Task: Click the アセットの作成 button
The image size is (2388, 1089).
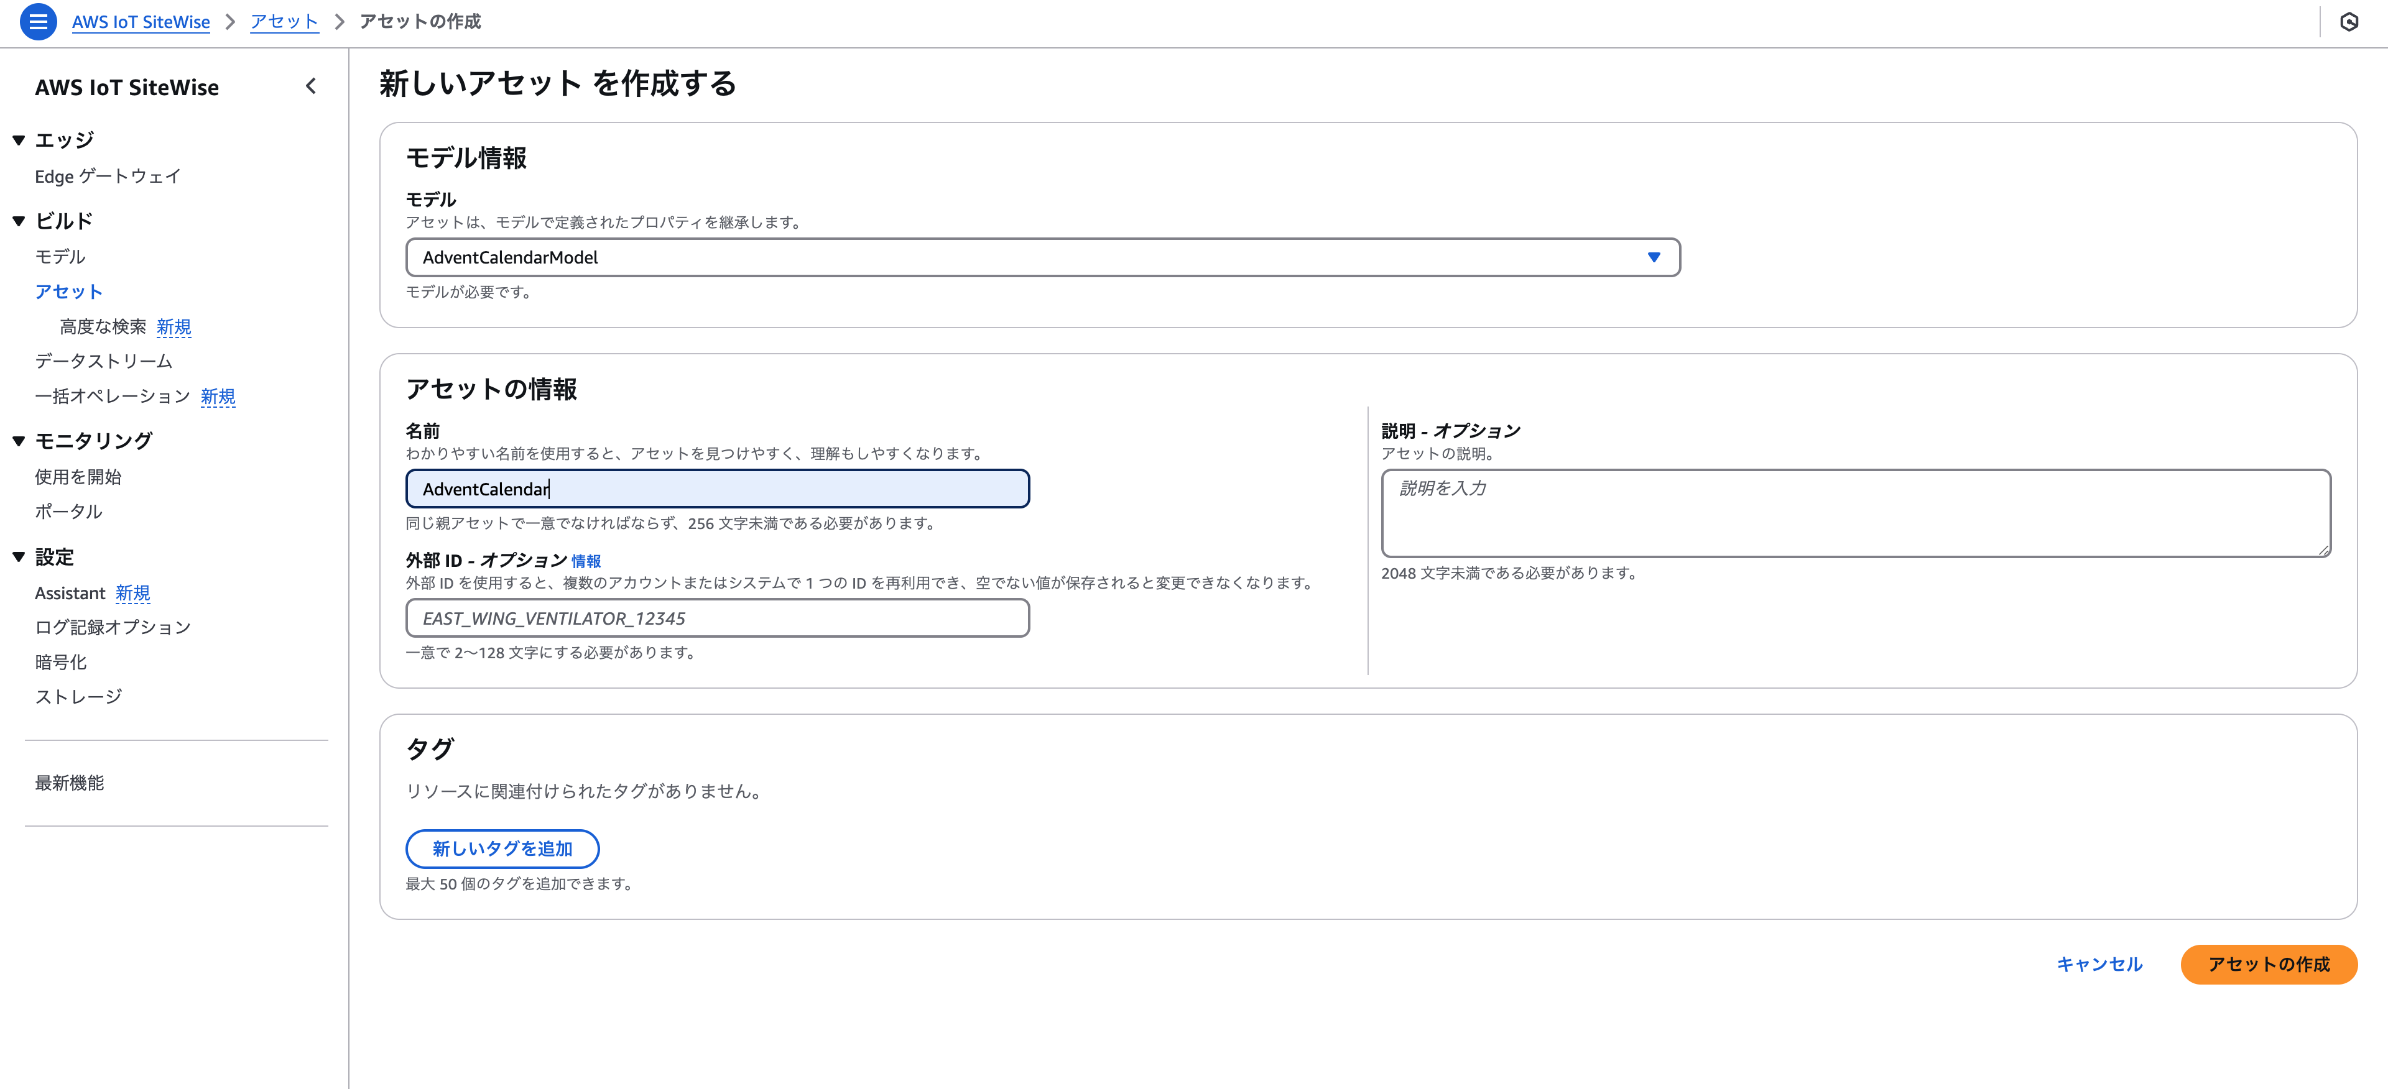Action: pyautogui.click(x=2269, y=964)
